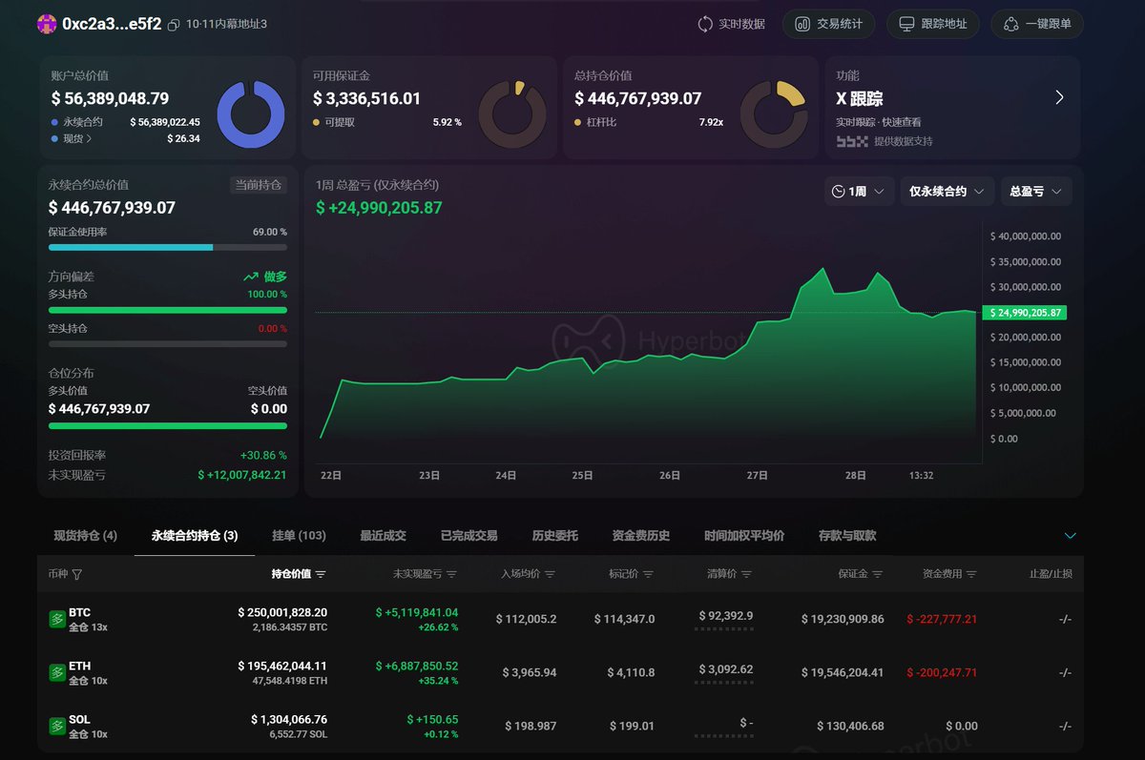Open 时间加权平均价 tab
Image resolution: width=1145 pixels, height=760 pixels.
744,536
